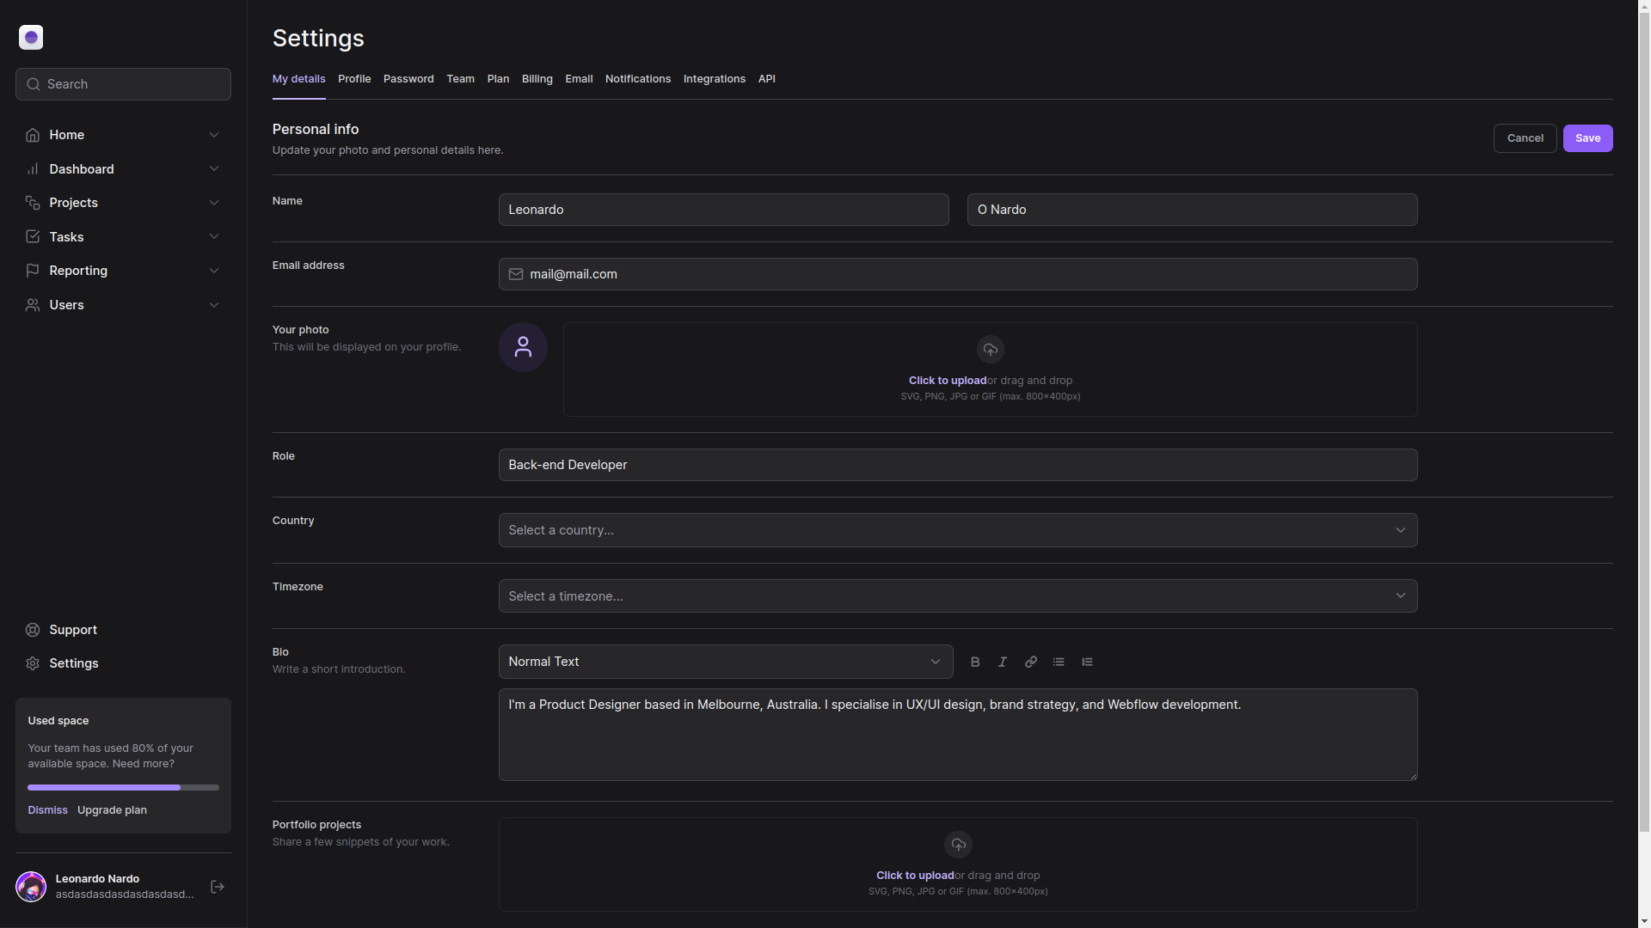Open the Country dropdown
The width and height of the screenshot is (1651, 928).
pos(957,530)
